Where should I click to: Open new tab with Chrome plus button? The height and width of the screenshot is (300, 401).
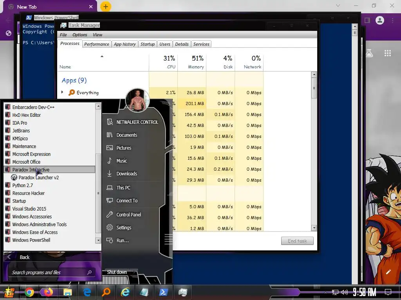click(106, 6)
